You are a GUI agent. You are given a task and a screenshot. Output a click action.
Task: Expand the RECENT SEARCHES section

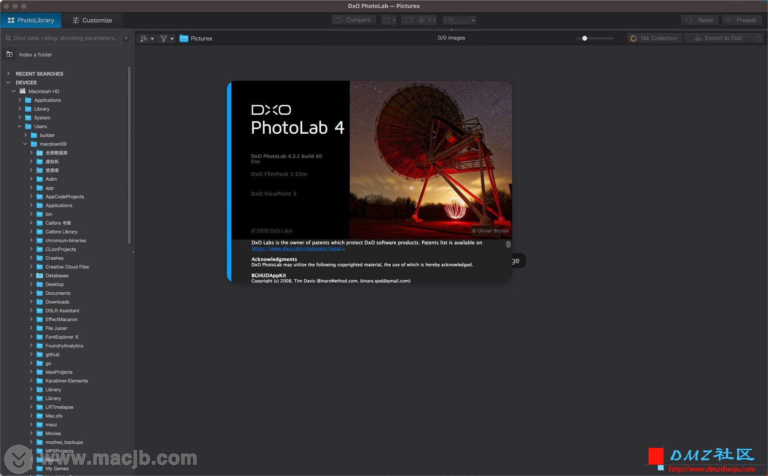tap(8, 74)
